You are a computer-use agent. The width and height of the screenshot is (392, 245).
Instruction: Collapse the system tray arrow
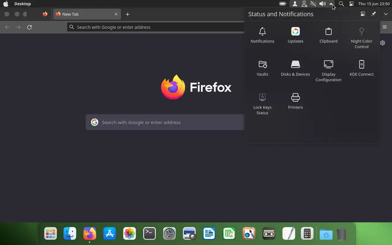[331, 4]
